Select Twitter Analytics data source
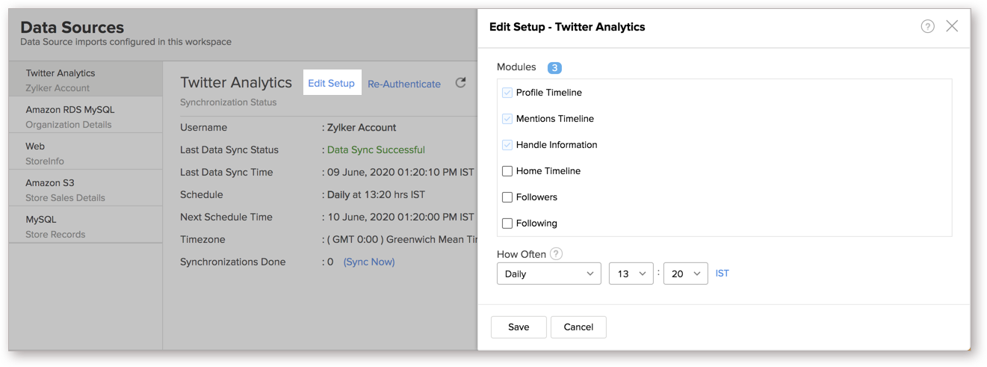The height and width of the screenshot is (367, 987). tap(85, 80)
